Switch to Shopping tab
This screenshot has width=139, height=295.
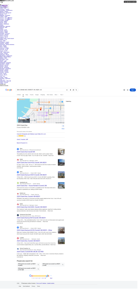(43, 95)
